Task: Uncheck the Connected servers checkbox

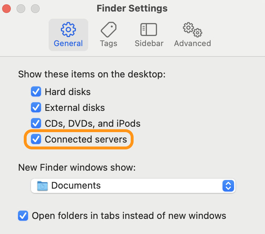Action: coord(36,139)
